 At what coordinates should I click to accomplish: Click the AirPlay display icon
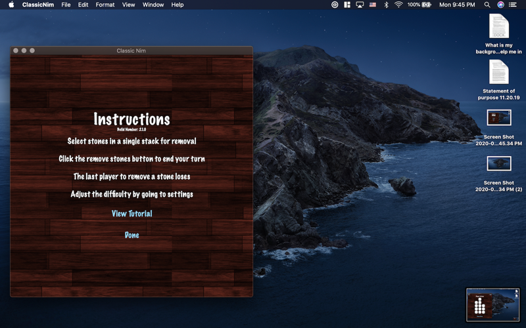(x=360, y=5)
